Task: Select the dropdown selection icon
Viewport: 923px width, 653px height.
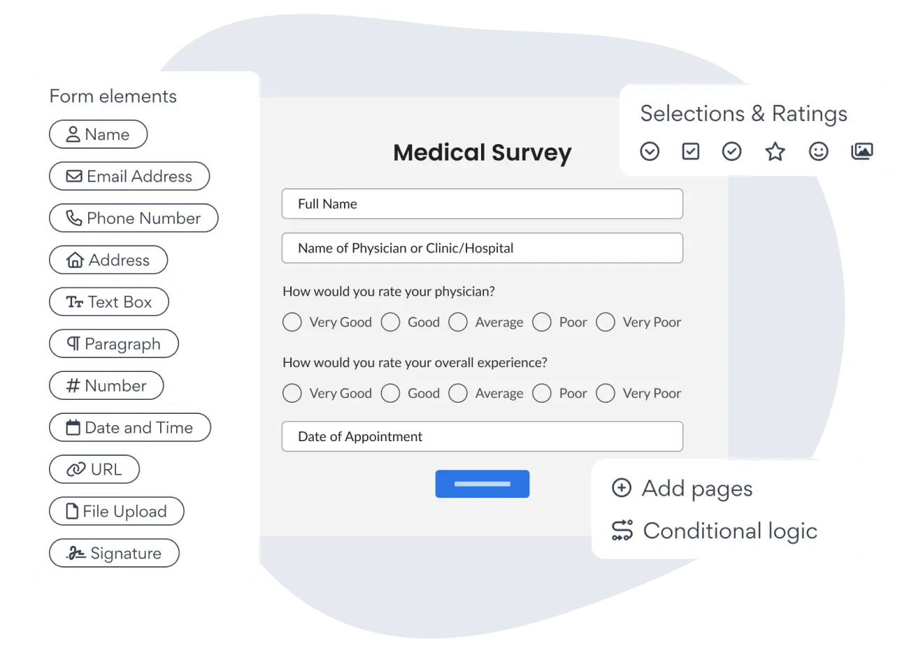Action: [x=650, y=151]
